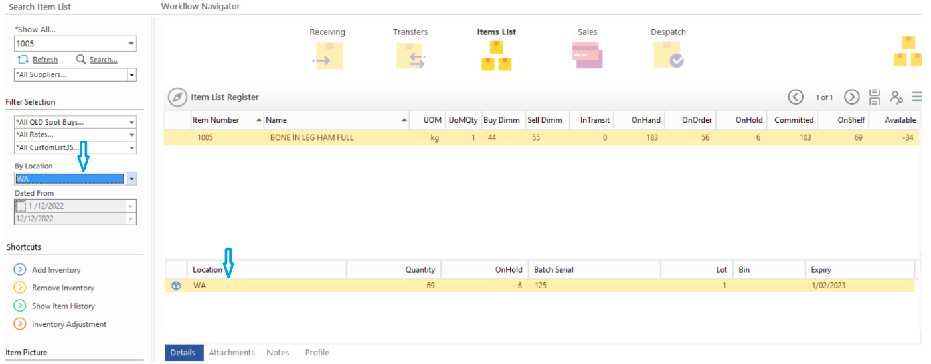Viewport: 931px width, 364px height.
Task: Select the WA location row cell
Action: pyautogui.click(x=199, y=286)
